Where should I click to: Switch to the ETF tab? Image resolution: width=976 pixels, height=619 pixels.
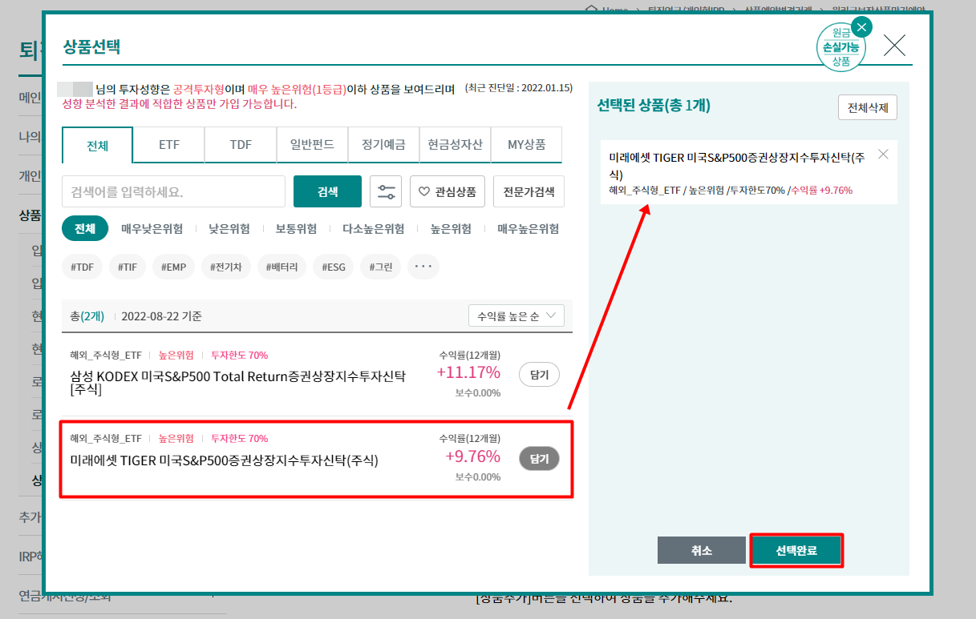[169, 145]
